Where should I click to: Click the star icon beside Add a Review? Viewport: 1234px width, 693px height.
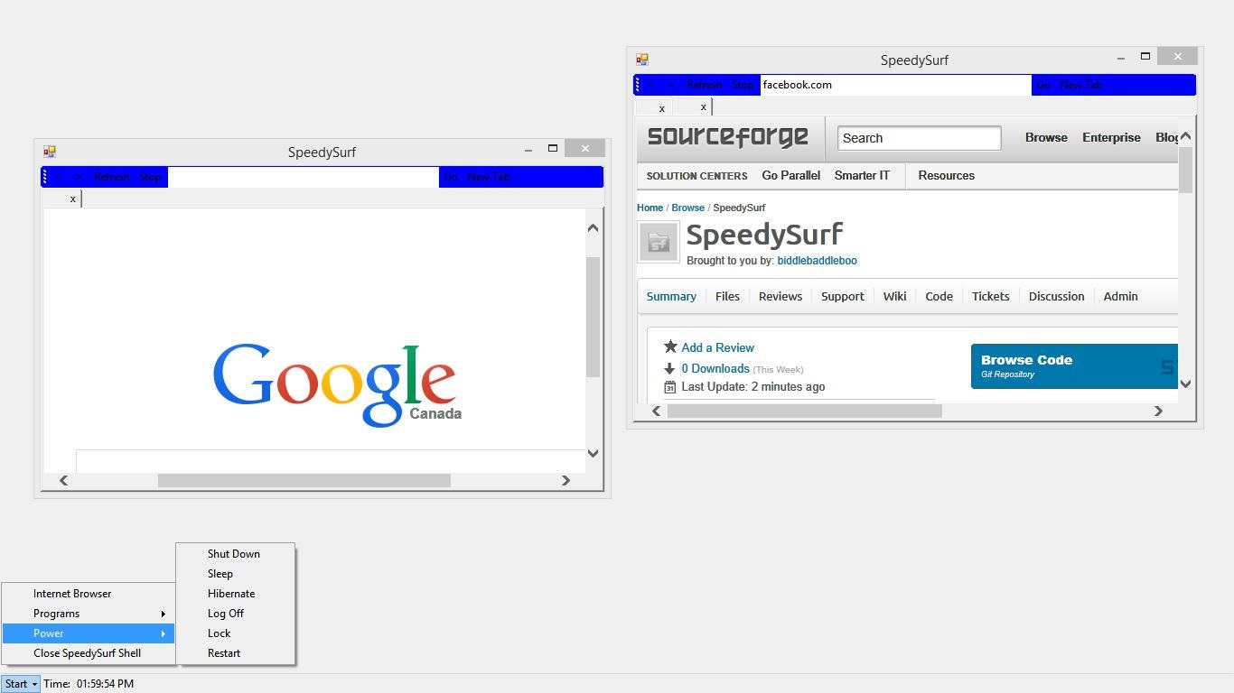click(x=670, y=346)
